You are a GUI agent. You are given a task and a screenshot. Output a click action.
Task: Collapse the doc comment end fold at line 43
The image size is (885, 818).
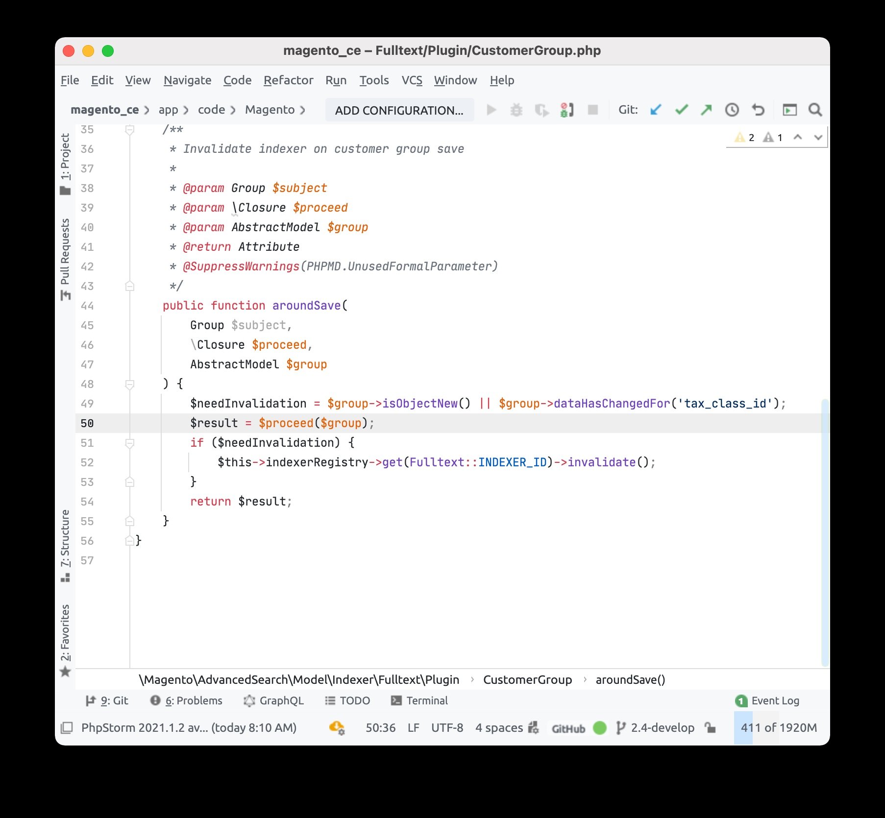coord(130,286)
